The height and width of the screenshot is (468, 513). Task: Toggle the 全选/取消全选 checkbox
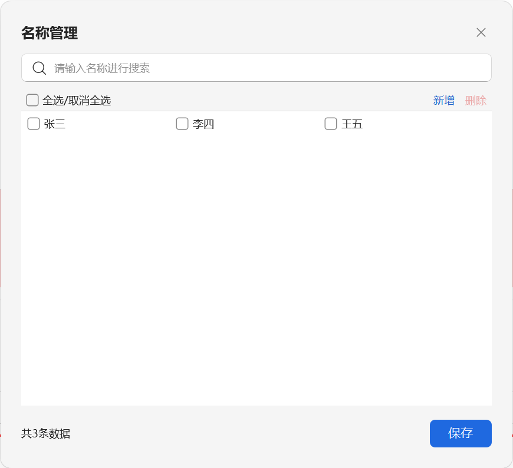[32, 100]
